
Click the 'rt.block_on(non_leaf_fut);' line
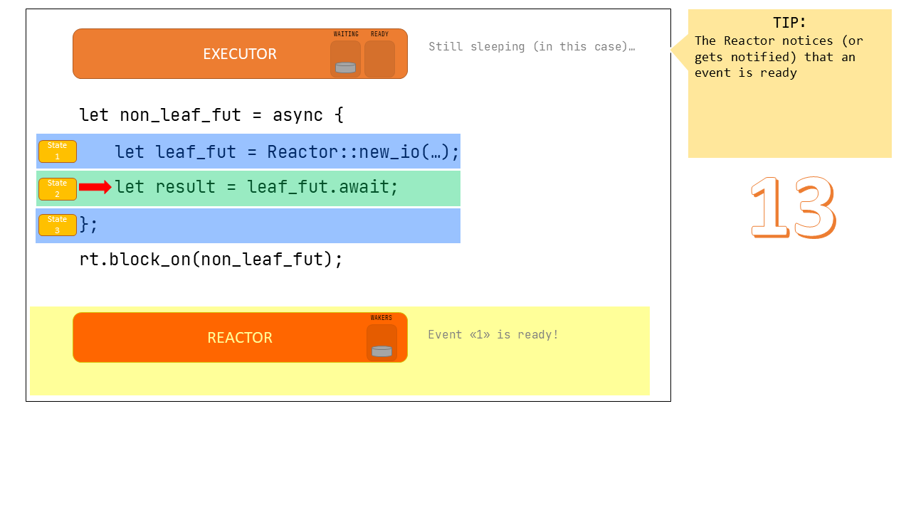(211, 259)
